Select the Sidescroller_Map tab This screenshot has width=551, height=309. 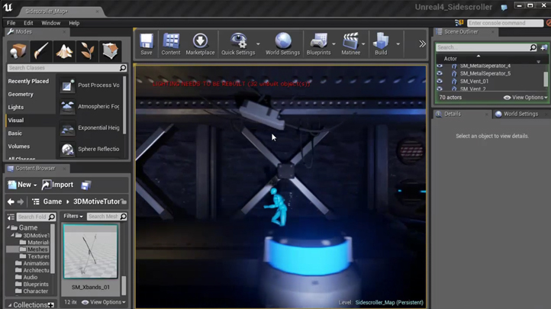(47, 11)
